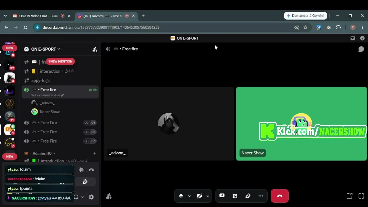Open the server with 7 notifications badge

point(9,143)
